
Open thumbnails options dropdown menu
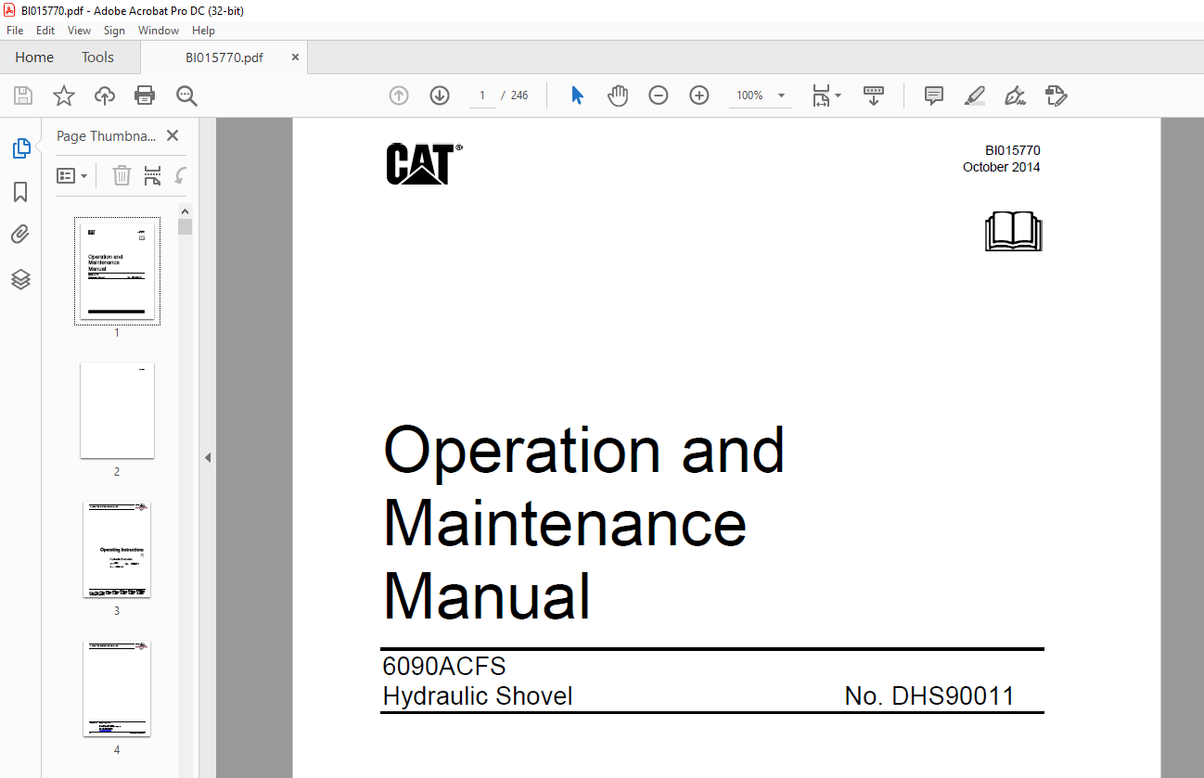tap(72, 175)
